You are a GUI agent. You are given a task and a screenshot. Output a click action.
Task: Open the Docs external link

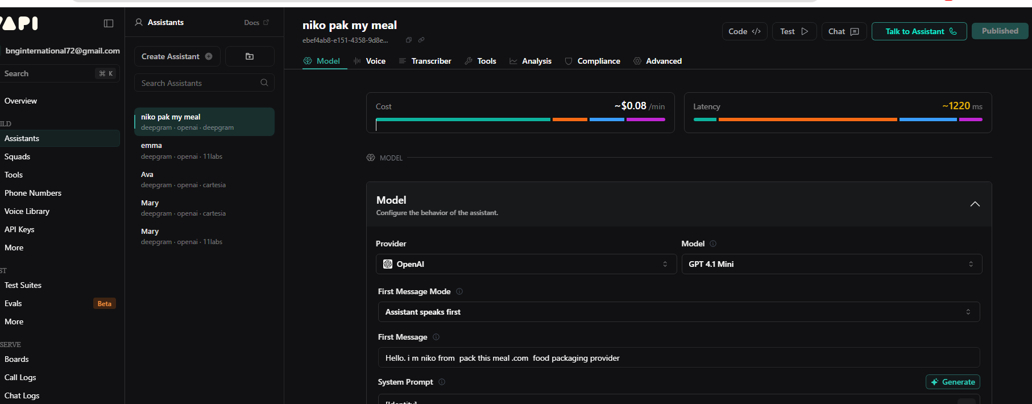(256, 23)
